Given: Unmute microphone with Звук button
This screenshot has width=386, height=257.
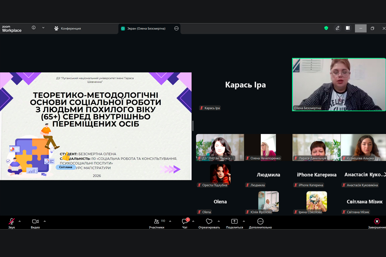Looking at the screenshot, I should coord(12,222).
